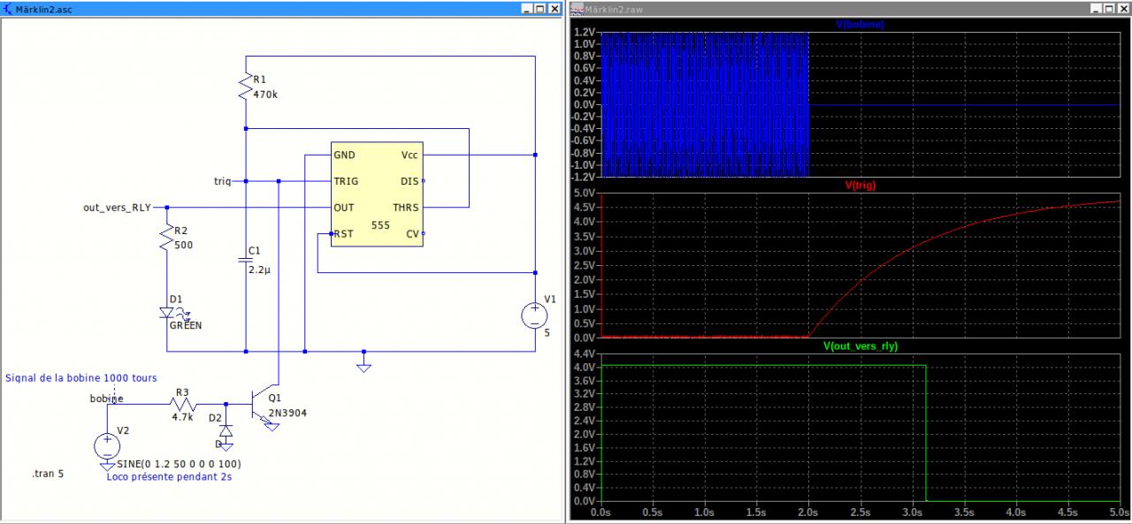
Task: Click the V(bobine) trace label
Action: [x=860, y=25]
